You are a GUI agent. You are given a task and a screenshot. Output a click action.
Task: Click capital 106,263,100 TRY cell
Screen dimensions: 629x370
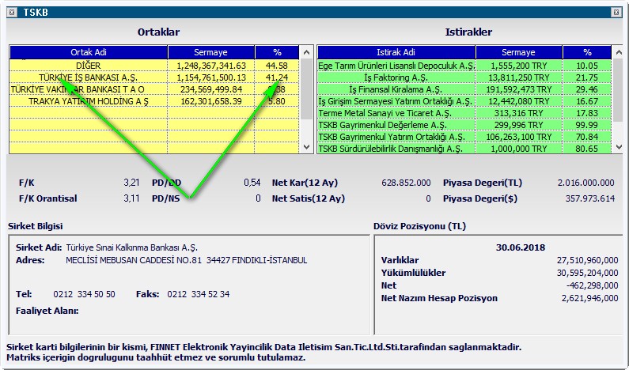519,137
